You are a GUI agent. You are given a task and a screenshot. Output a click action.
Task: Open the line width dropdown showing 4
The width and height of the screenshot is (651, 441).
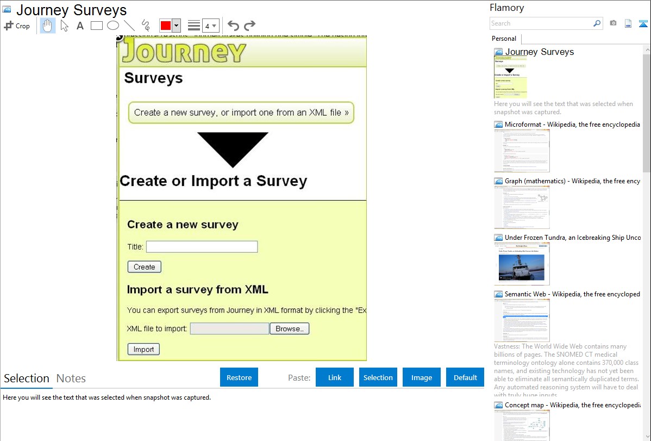pos(211,26)
